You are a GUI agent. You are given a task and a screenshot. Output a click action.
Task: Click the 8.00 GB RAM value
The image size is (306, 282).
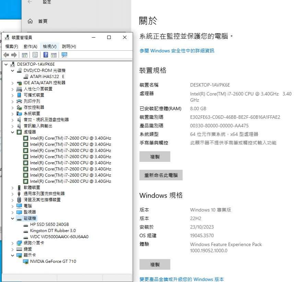click(198, 108)
